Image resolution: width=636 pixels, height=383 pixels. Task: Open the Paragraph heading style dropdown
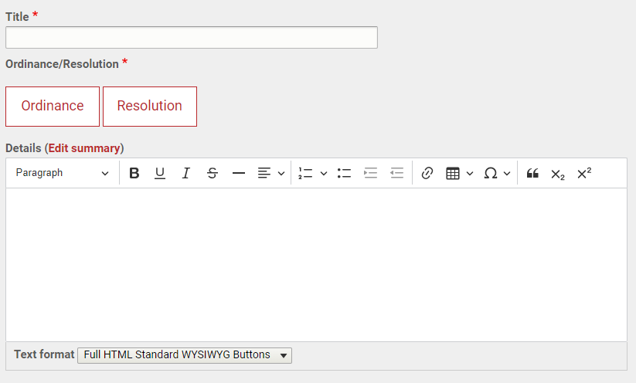coord(63,173)
